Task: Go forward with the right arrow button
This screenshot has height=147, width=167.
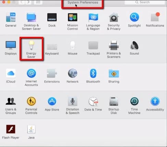Action: (x=28, y=2)
